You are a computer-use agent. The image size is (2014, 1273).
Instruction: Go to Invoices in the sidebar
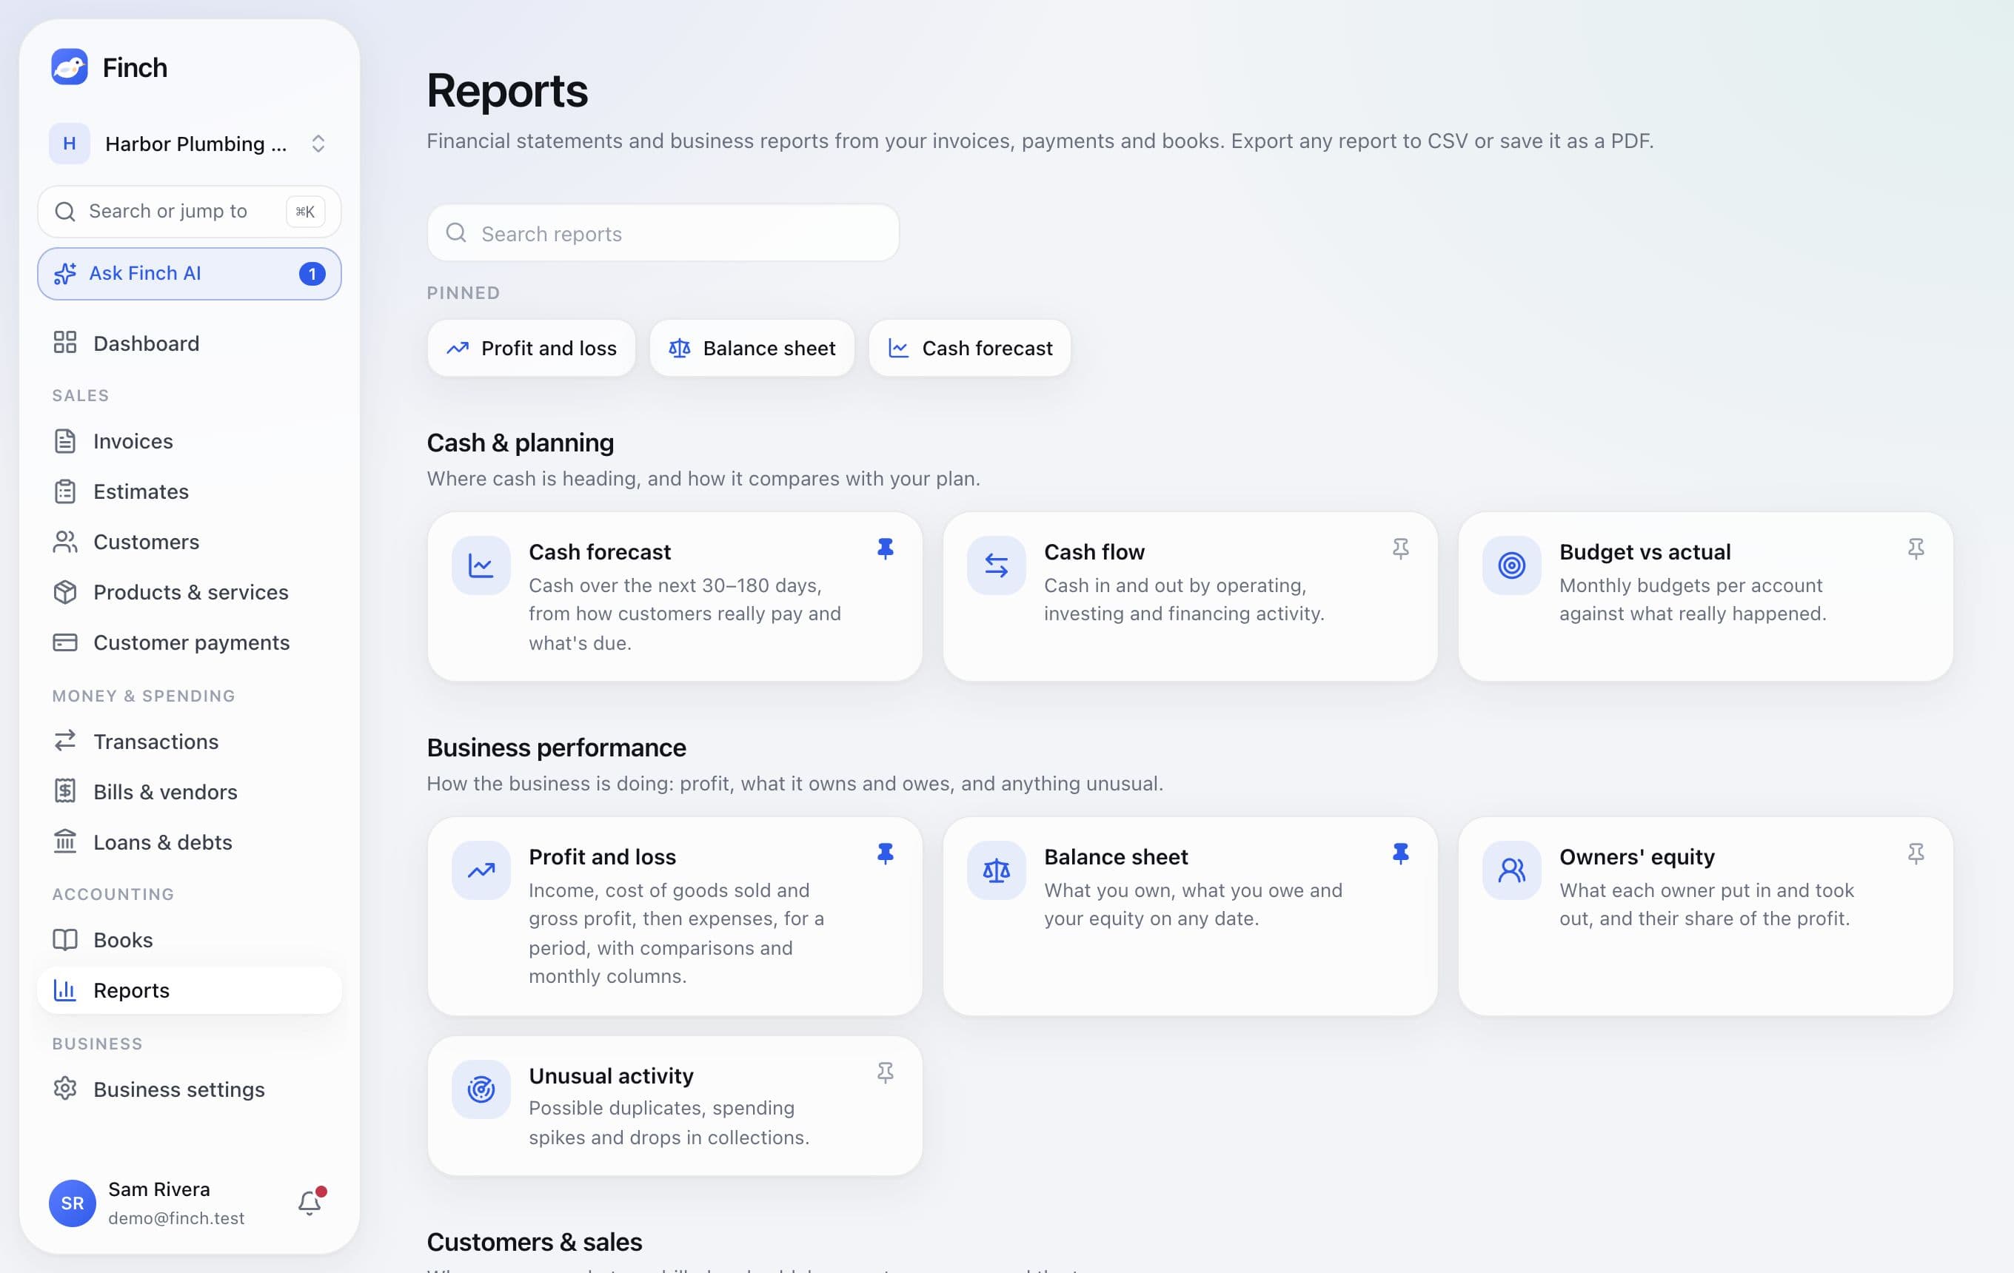click(189, 441)
